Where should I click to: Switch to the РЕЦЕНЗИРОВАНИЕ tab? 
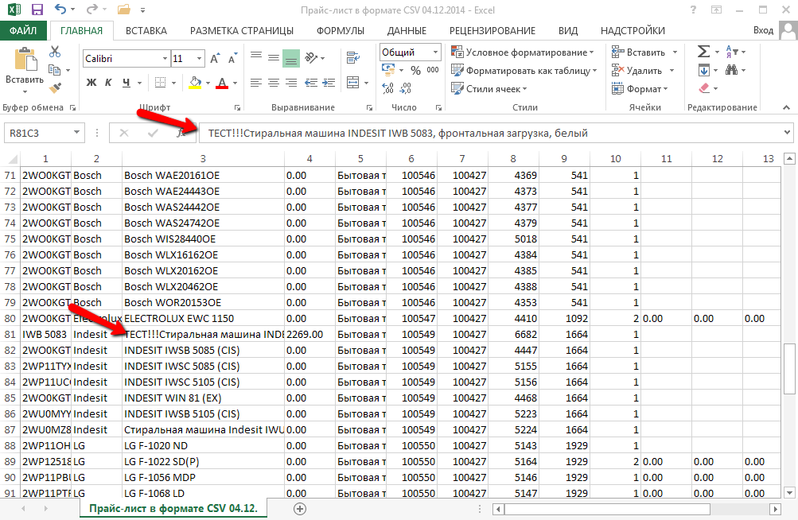point(492,30)
